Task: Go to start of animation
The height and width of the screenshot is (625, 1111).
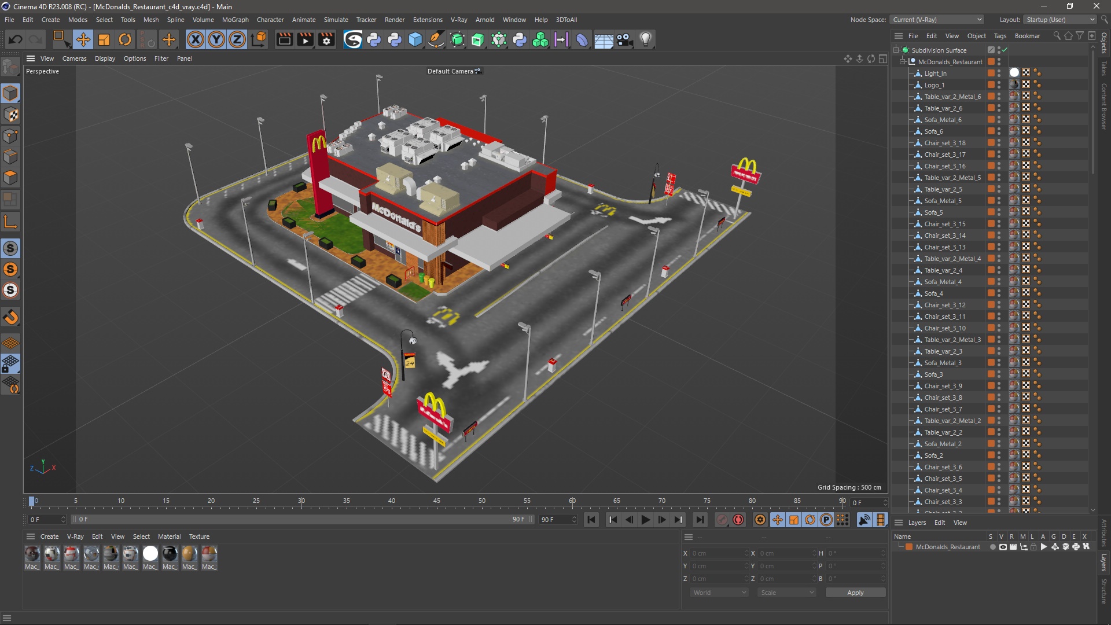Action: pyautogui.click(x=591, y=520)
